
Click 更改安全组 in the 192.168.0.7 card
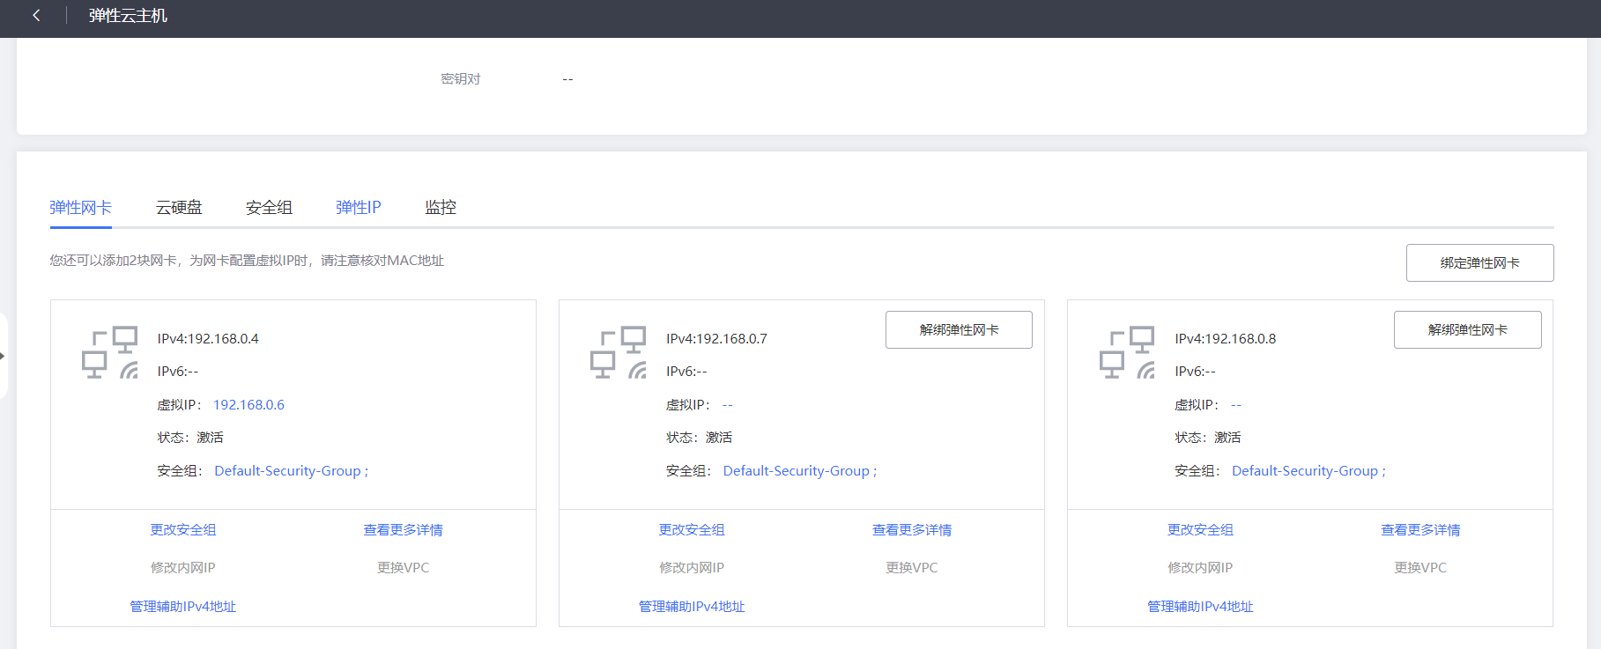692,530
